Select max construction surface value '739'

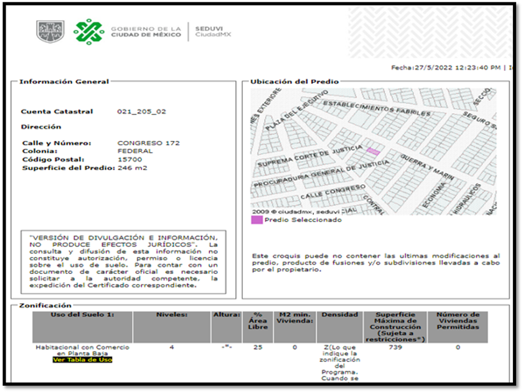click(x=395, y=347)
